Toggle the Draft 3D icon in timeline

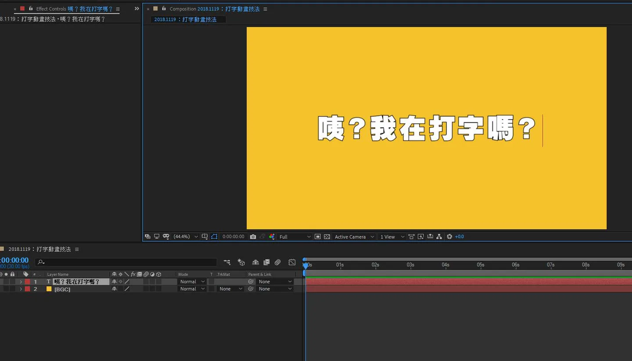[241, 262]
